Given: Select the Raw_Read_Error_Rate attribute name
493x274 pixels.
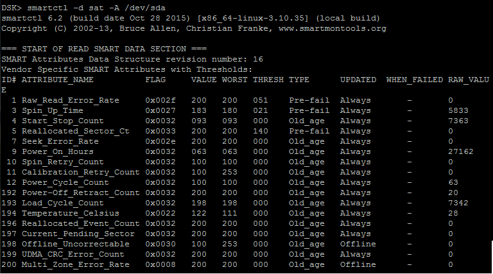Looking at the screenshot, I should click(71, 100).
